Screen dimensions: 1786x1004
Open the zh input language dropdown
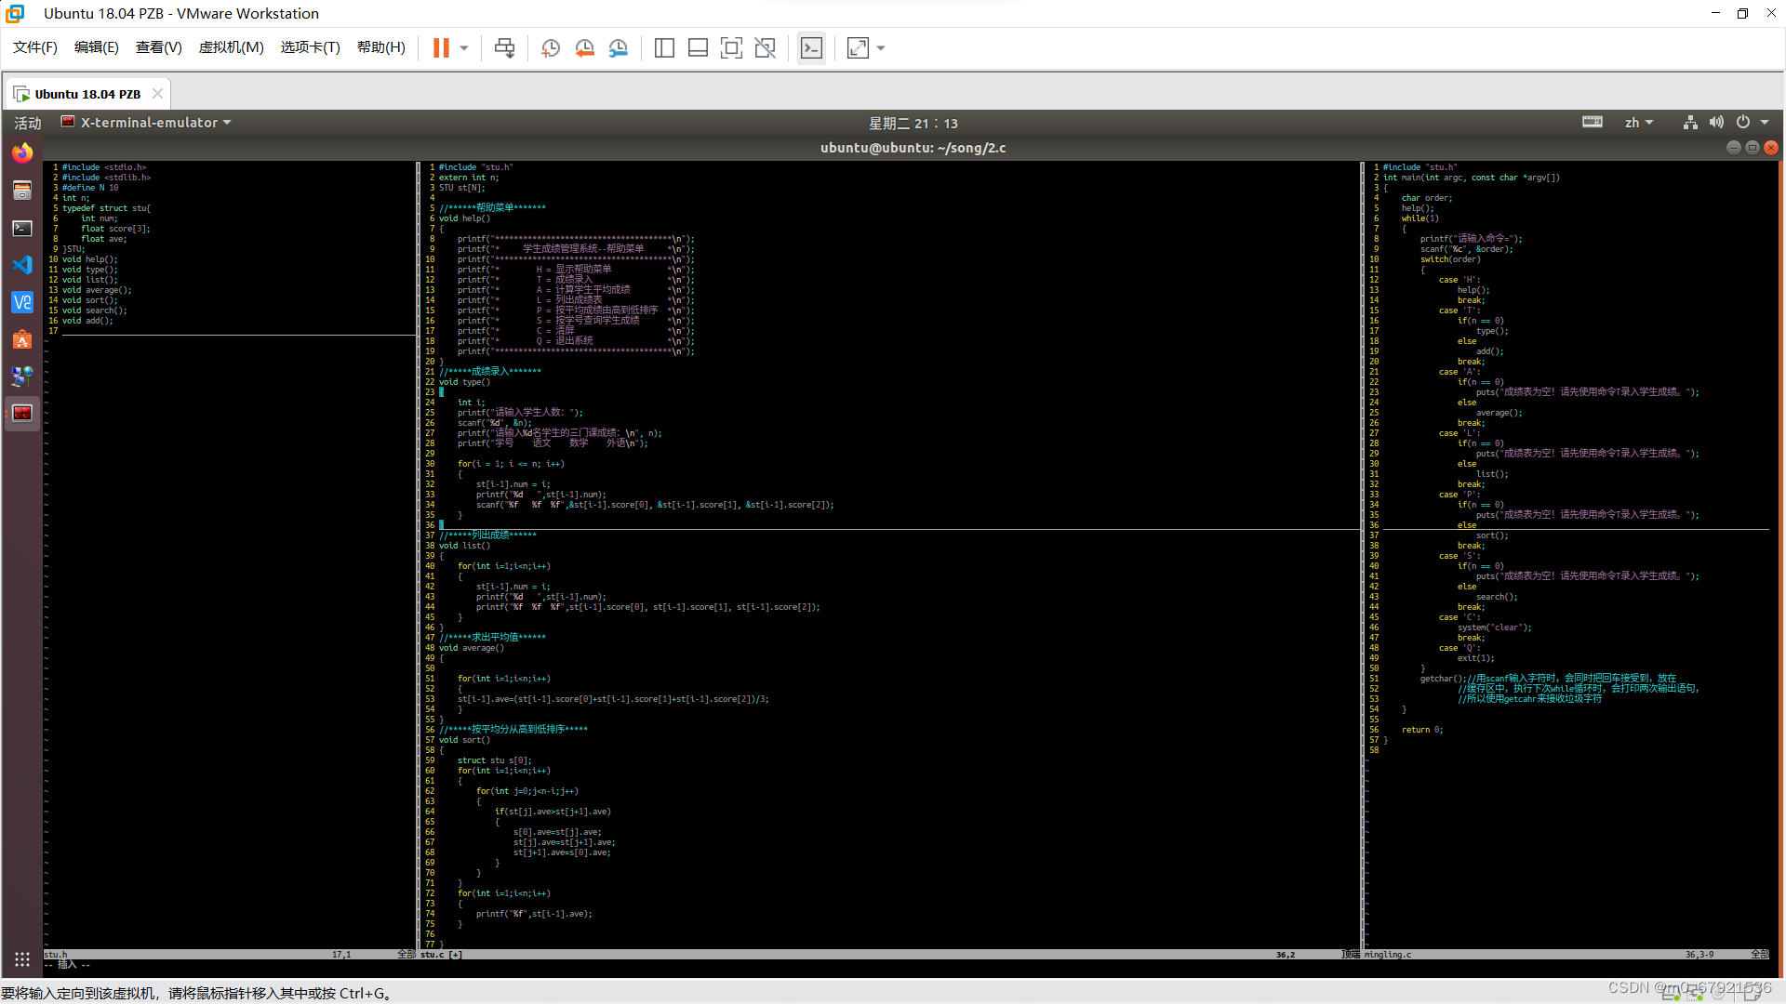click(1638, 123)
